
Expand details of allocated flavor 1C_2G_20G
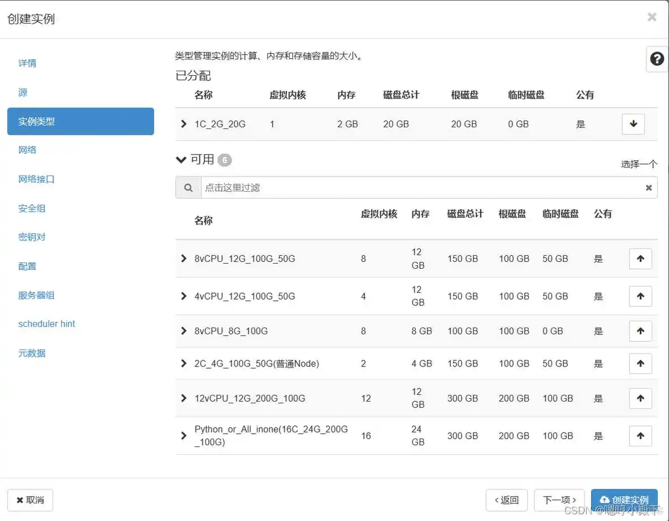[183, 124]
